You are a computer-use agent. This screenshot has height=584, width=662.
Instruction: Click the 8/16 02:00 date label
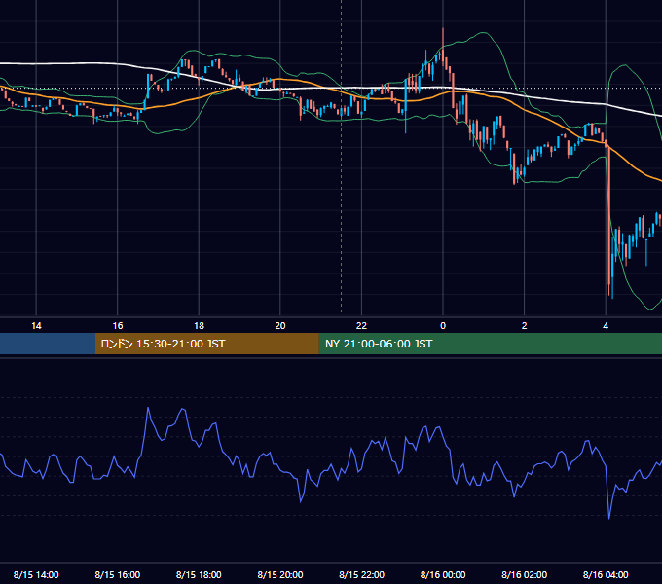(x=525, y=574)
